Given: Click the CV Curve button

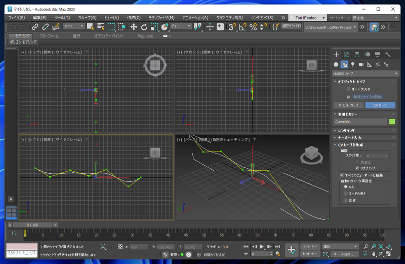Looking at the screenshot, I should tap(380, 105).
